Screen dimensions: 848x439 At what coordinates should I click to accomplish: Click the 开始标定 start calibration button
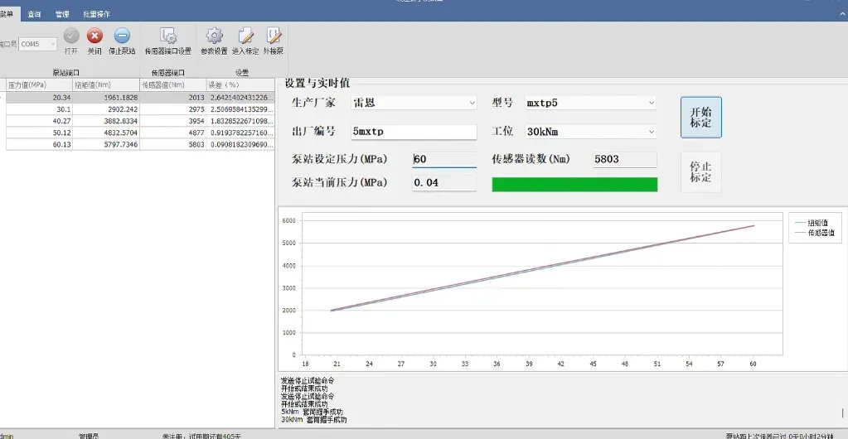(700, 117)
